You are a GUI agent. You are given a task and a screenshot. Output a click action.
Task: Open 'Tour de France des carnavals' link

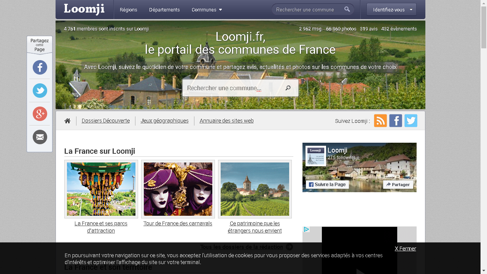[x=178, y=223]
